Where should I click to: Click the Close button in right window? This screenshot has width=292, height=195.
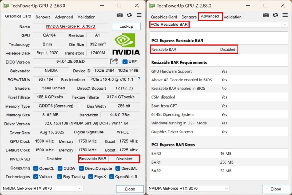click(275, 189)
